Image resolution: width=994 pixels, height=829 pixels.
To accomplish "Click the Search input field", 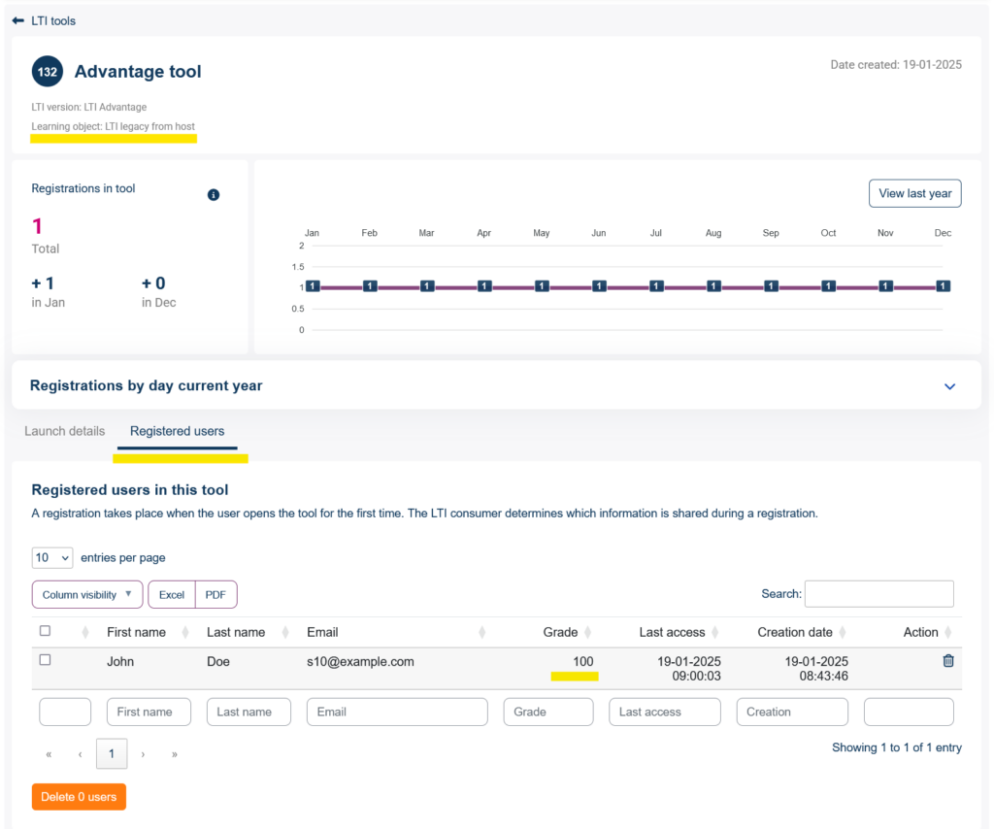I will (x=878, y=594).
